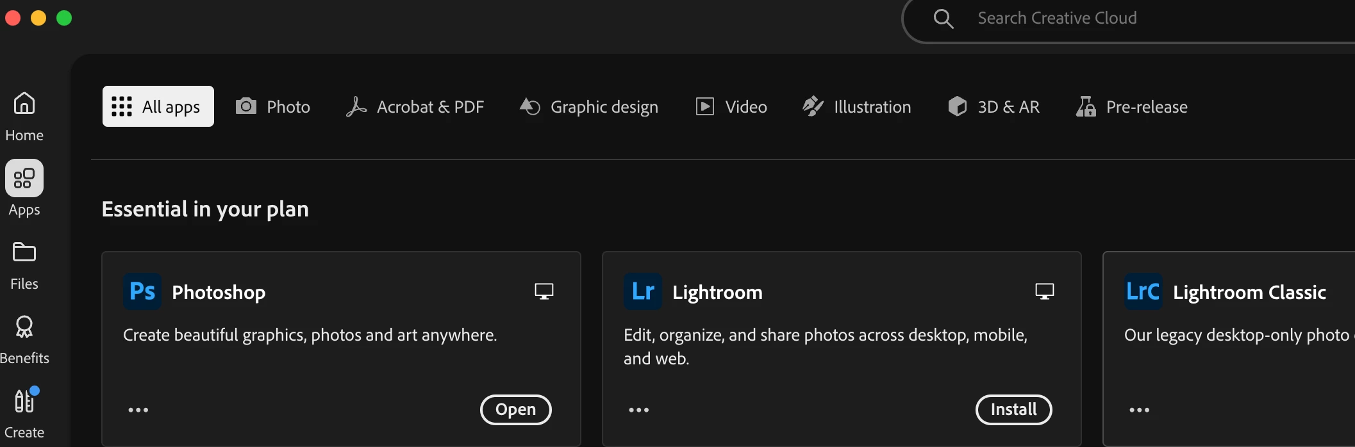This screenshot has height=447, width=1355.
Task: Install Lightroom with the Install button
Action: click(x=1014, y=410)
